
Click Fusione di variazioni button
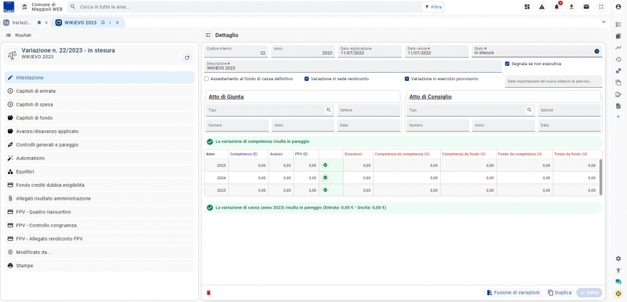513,293
